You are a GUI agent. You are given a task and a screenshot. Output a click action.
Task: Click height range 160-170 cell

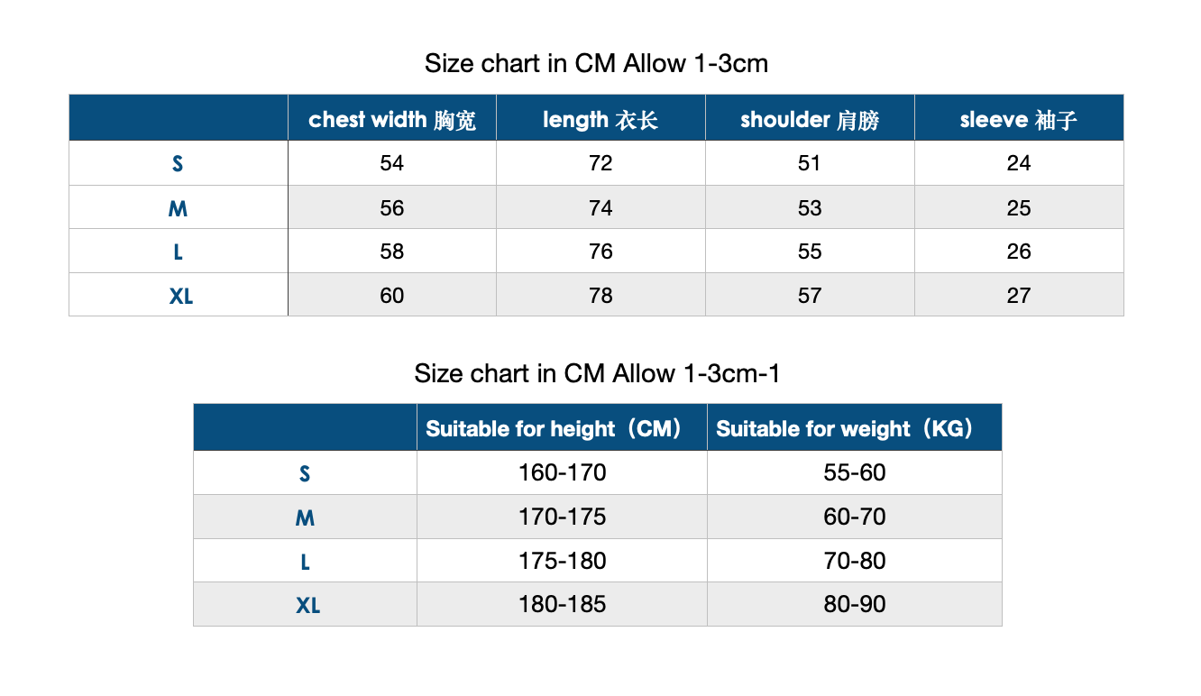point(562,472)
